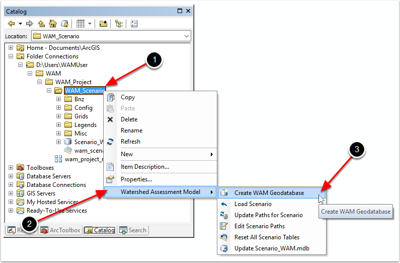Viewport: 400px width, 263px height.
Task: Collapse Folder Connections node
Action: point(11,56)
